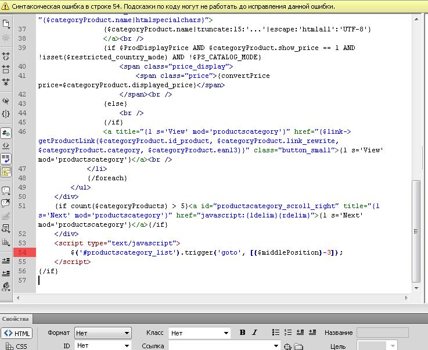This screenshot has height=350, width=428.
Task: Click the Название input field
Action: 383,333
